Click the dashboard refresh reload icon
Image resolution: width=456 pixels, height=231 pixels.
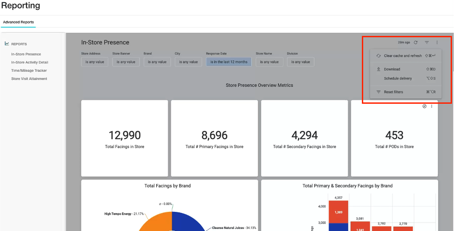[x=416, y=43]
